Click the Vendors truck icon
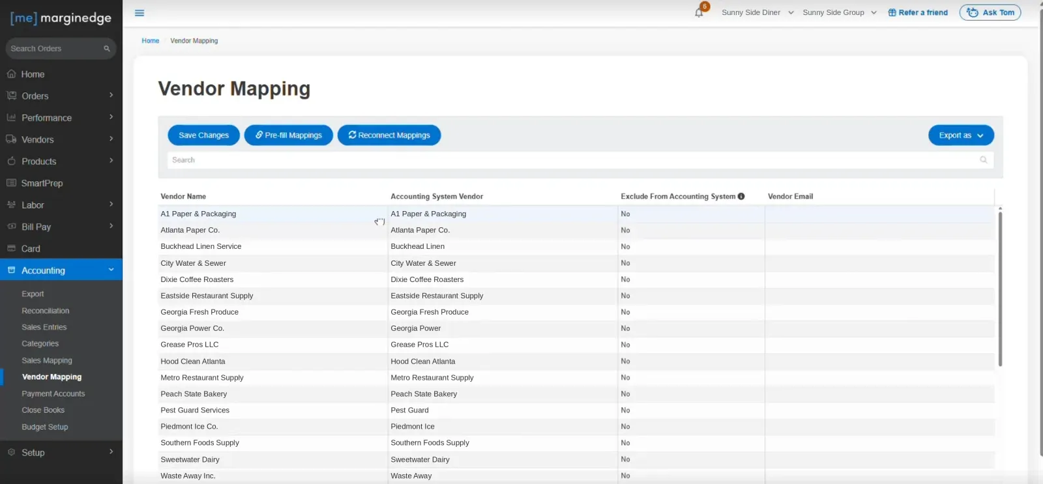The height and width of the screenshot is (484, 1043). tap(11, 139)
